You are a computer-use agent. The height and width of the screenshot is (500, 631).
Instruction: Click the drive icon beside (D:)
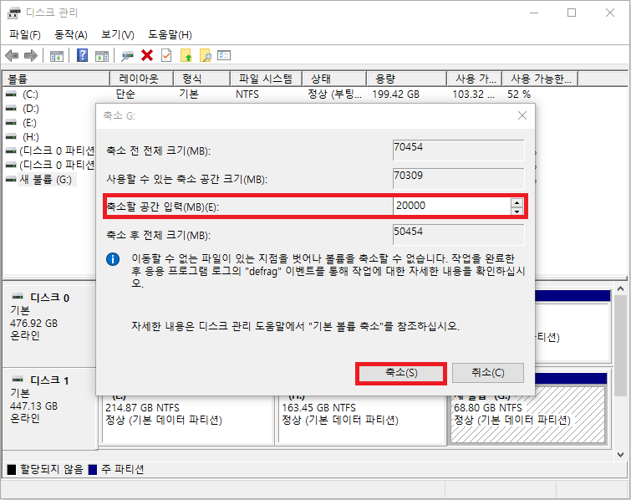point(11,109)
